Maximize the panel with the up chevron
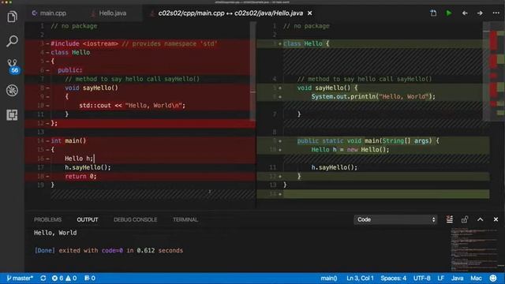Viewport: 505px width, 284px height. (x=481, y=219)
